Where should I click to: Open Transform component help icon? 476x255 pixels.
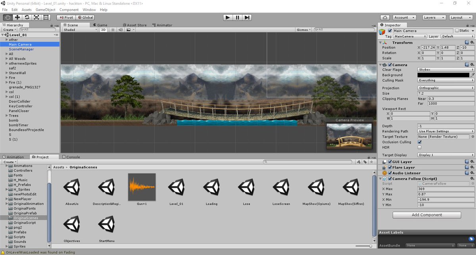pyautogui.click(x=467, y=42)
